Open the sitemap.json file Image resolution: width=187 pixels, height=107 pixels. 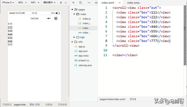(x=85, y=65)
